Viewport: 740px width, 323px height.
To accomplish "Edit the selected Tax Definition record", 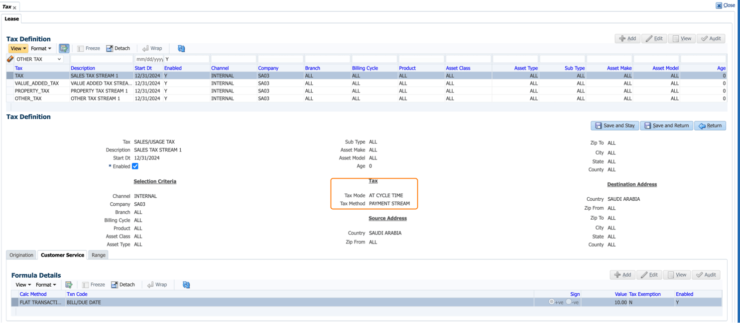I will pyautogui.click(x=654, y=38).
